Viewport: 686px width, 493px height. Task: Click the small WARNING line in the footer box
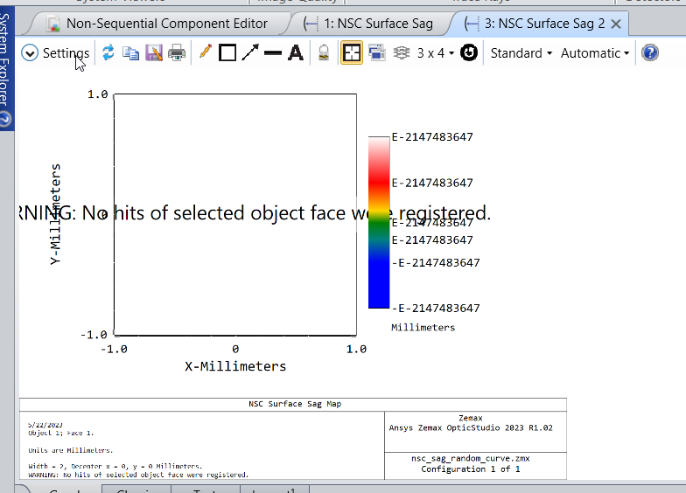(x=138, y=475)
